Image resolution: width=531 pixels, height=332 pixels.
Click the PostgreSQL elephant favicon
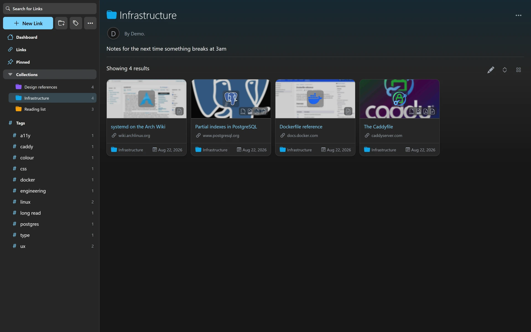point(231,98)
